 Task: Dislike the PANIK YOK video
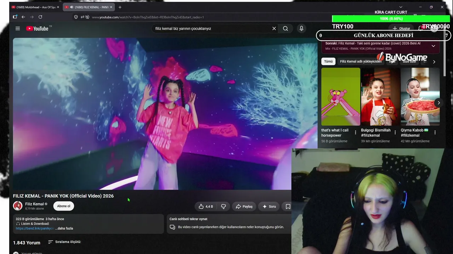223,206
